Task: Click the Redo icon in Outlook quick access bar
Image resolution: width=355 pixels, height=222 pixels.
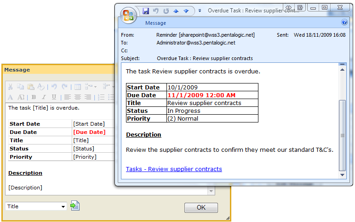Action: (166, 11)
